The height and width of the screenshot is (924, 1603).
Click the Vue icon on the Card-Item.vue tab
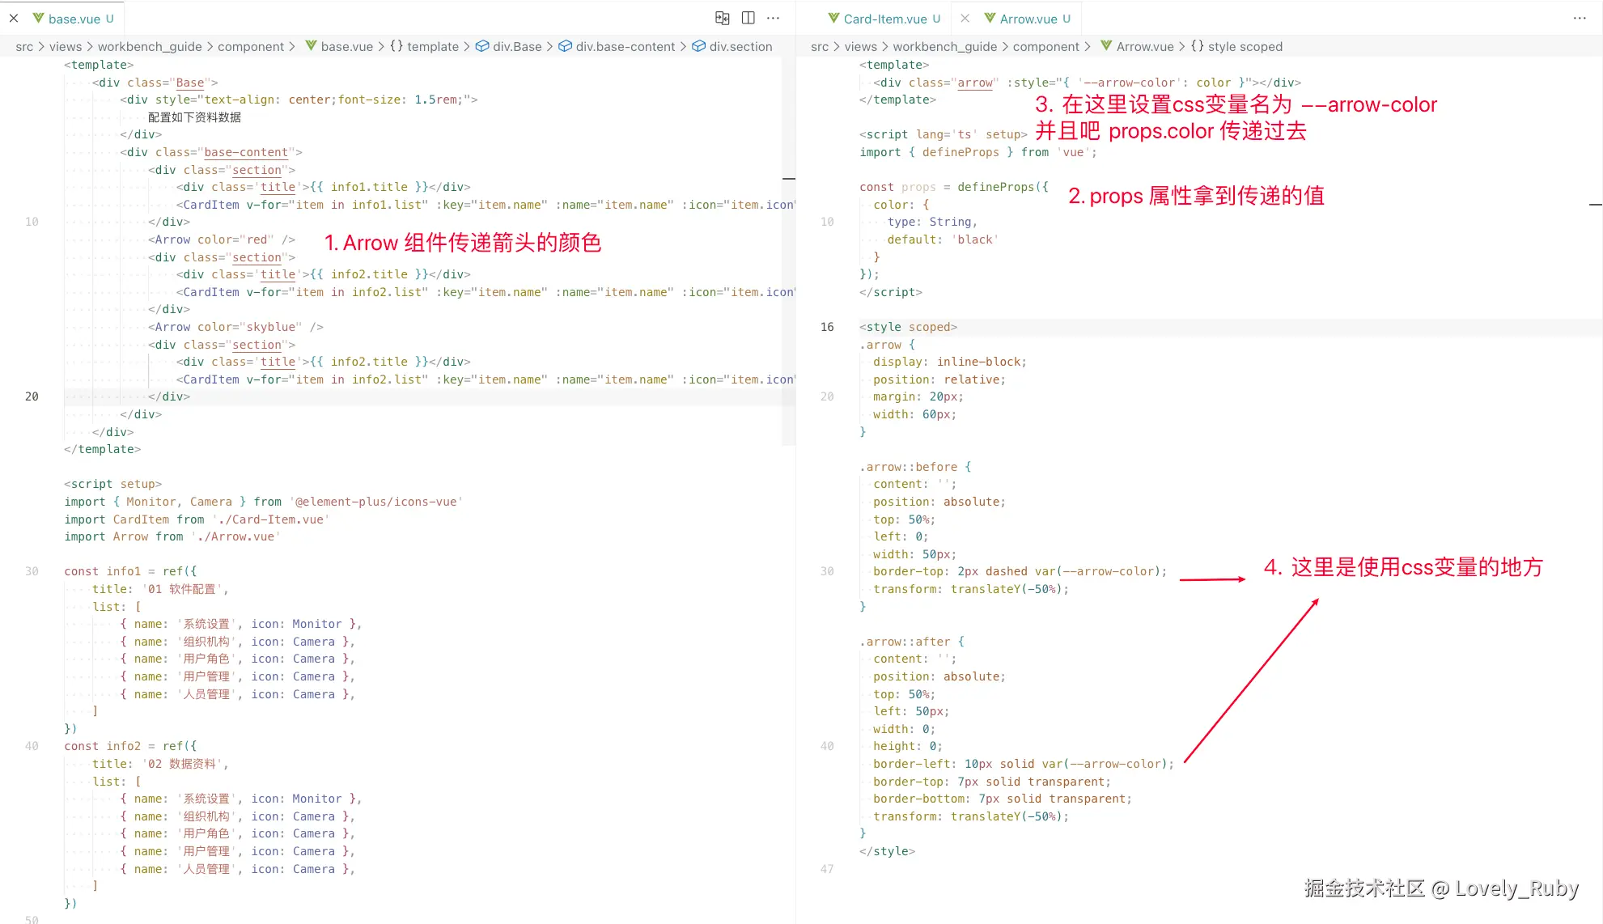(x=833, y=18)
